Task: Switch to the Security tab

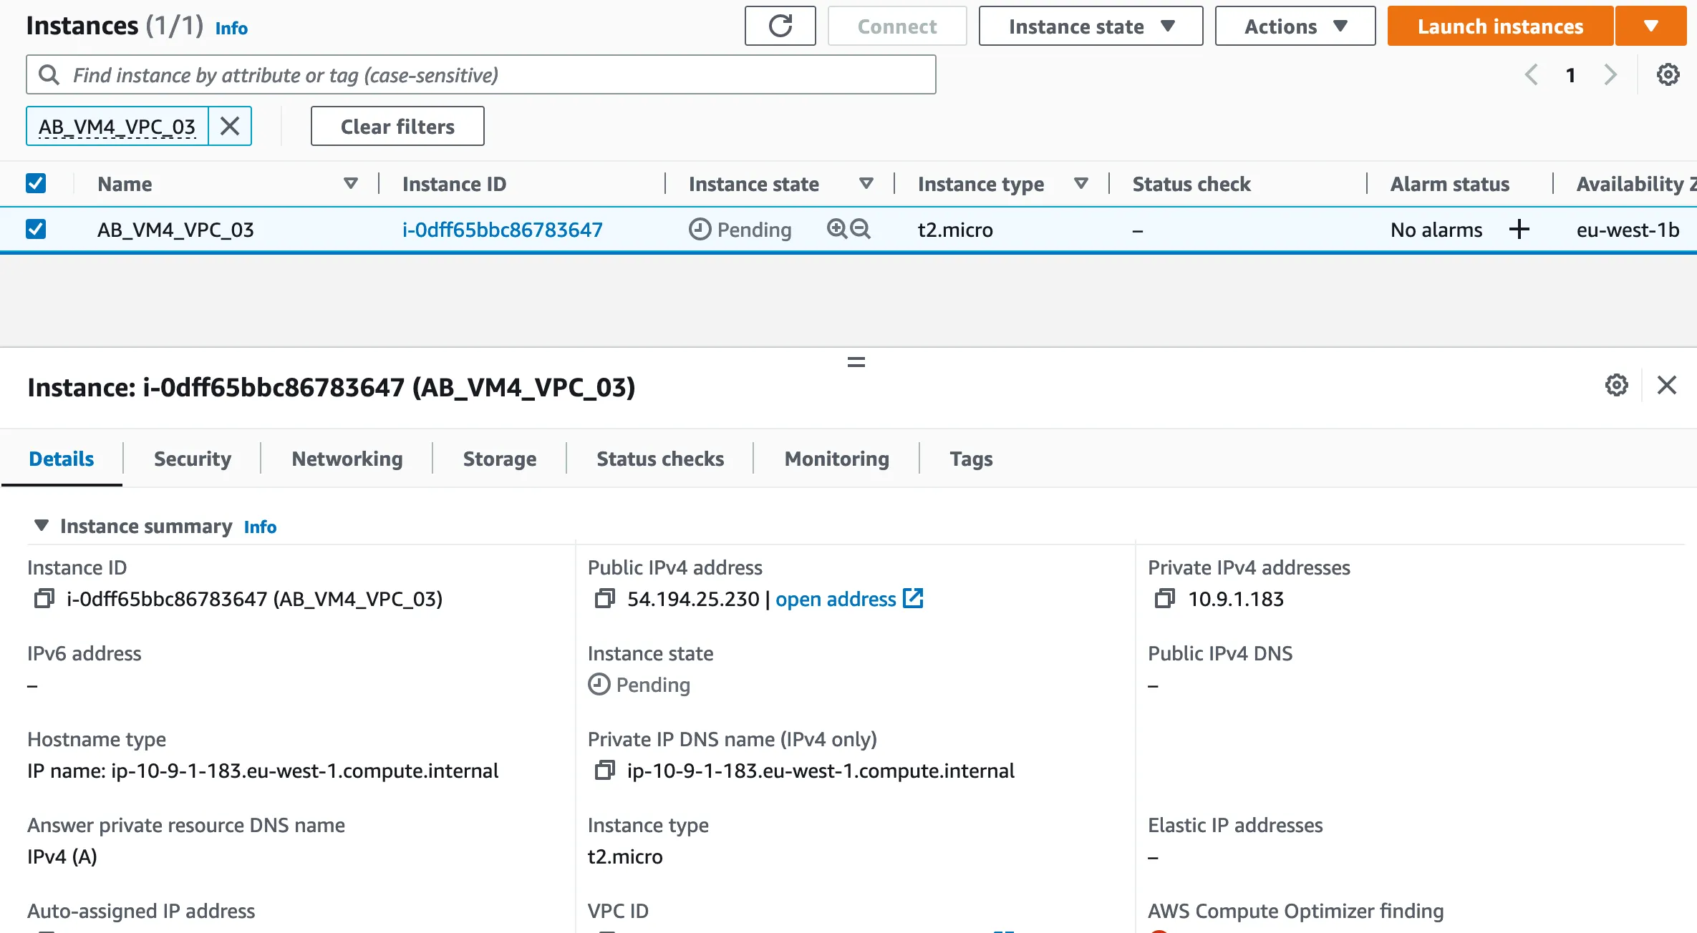Action: click(x=192, y=459)
